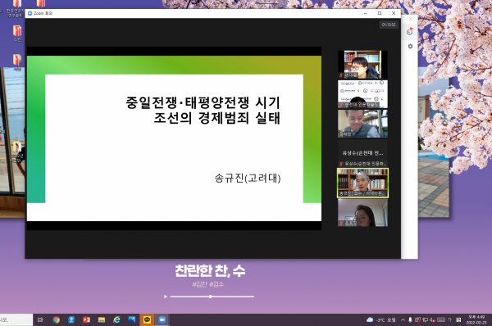
Task: Open the notification center icon
Action: point(458,319)
